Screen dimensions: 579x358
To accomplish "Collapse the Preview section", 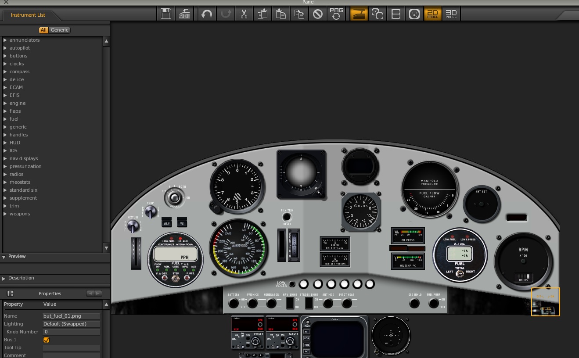I will [4, 257].
